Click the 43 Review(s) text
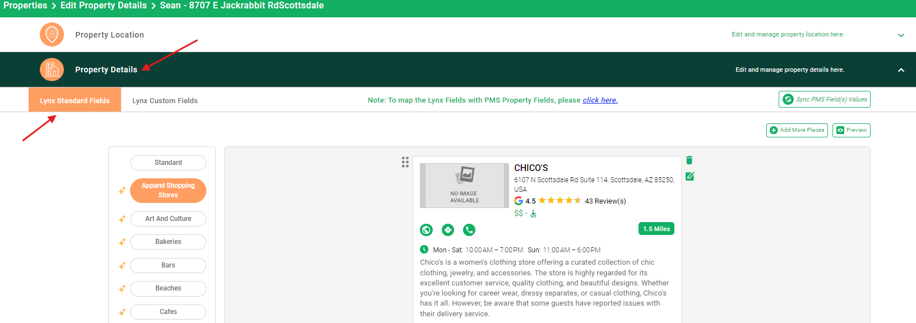The image size is (916, 323). tap(605, 201)
